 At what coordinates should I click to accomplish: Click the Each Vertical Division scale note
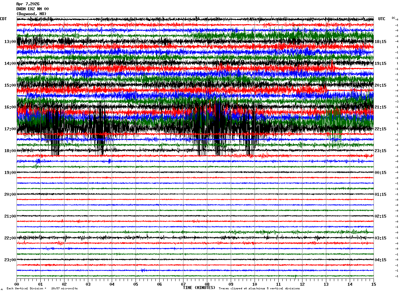(42, 289)
